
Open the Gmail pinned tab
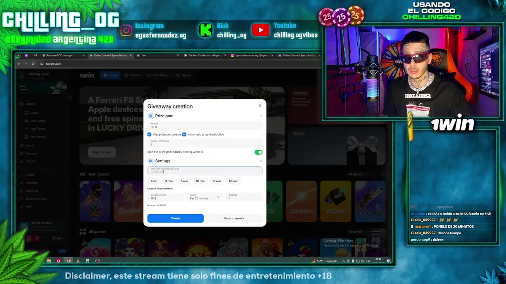click(x=35, y=55)
